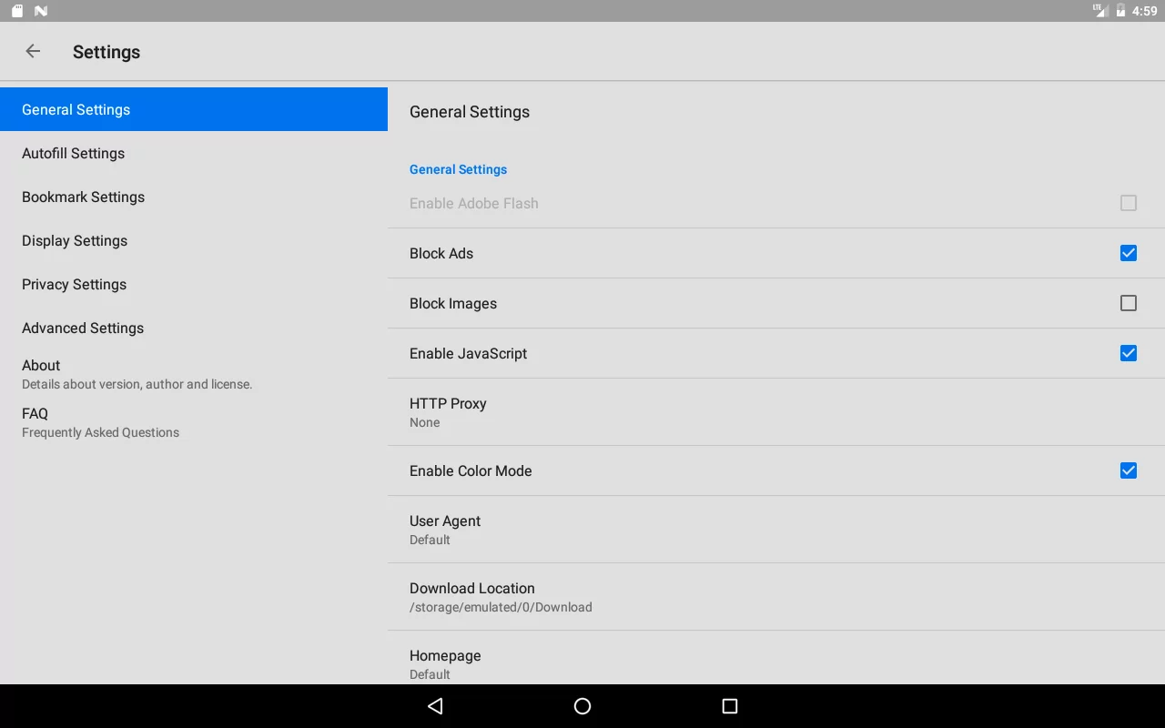This screenshot has width=1165, height=728.
Task: Toggle the Block Images checkbox
Action: pos(1129,303)
